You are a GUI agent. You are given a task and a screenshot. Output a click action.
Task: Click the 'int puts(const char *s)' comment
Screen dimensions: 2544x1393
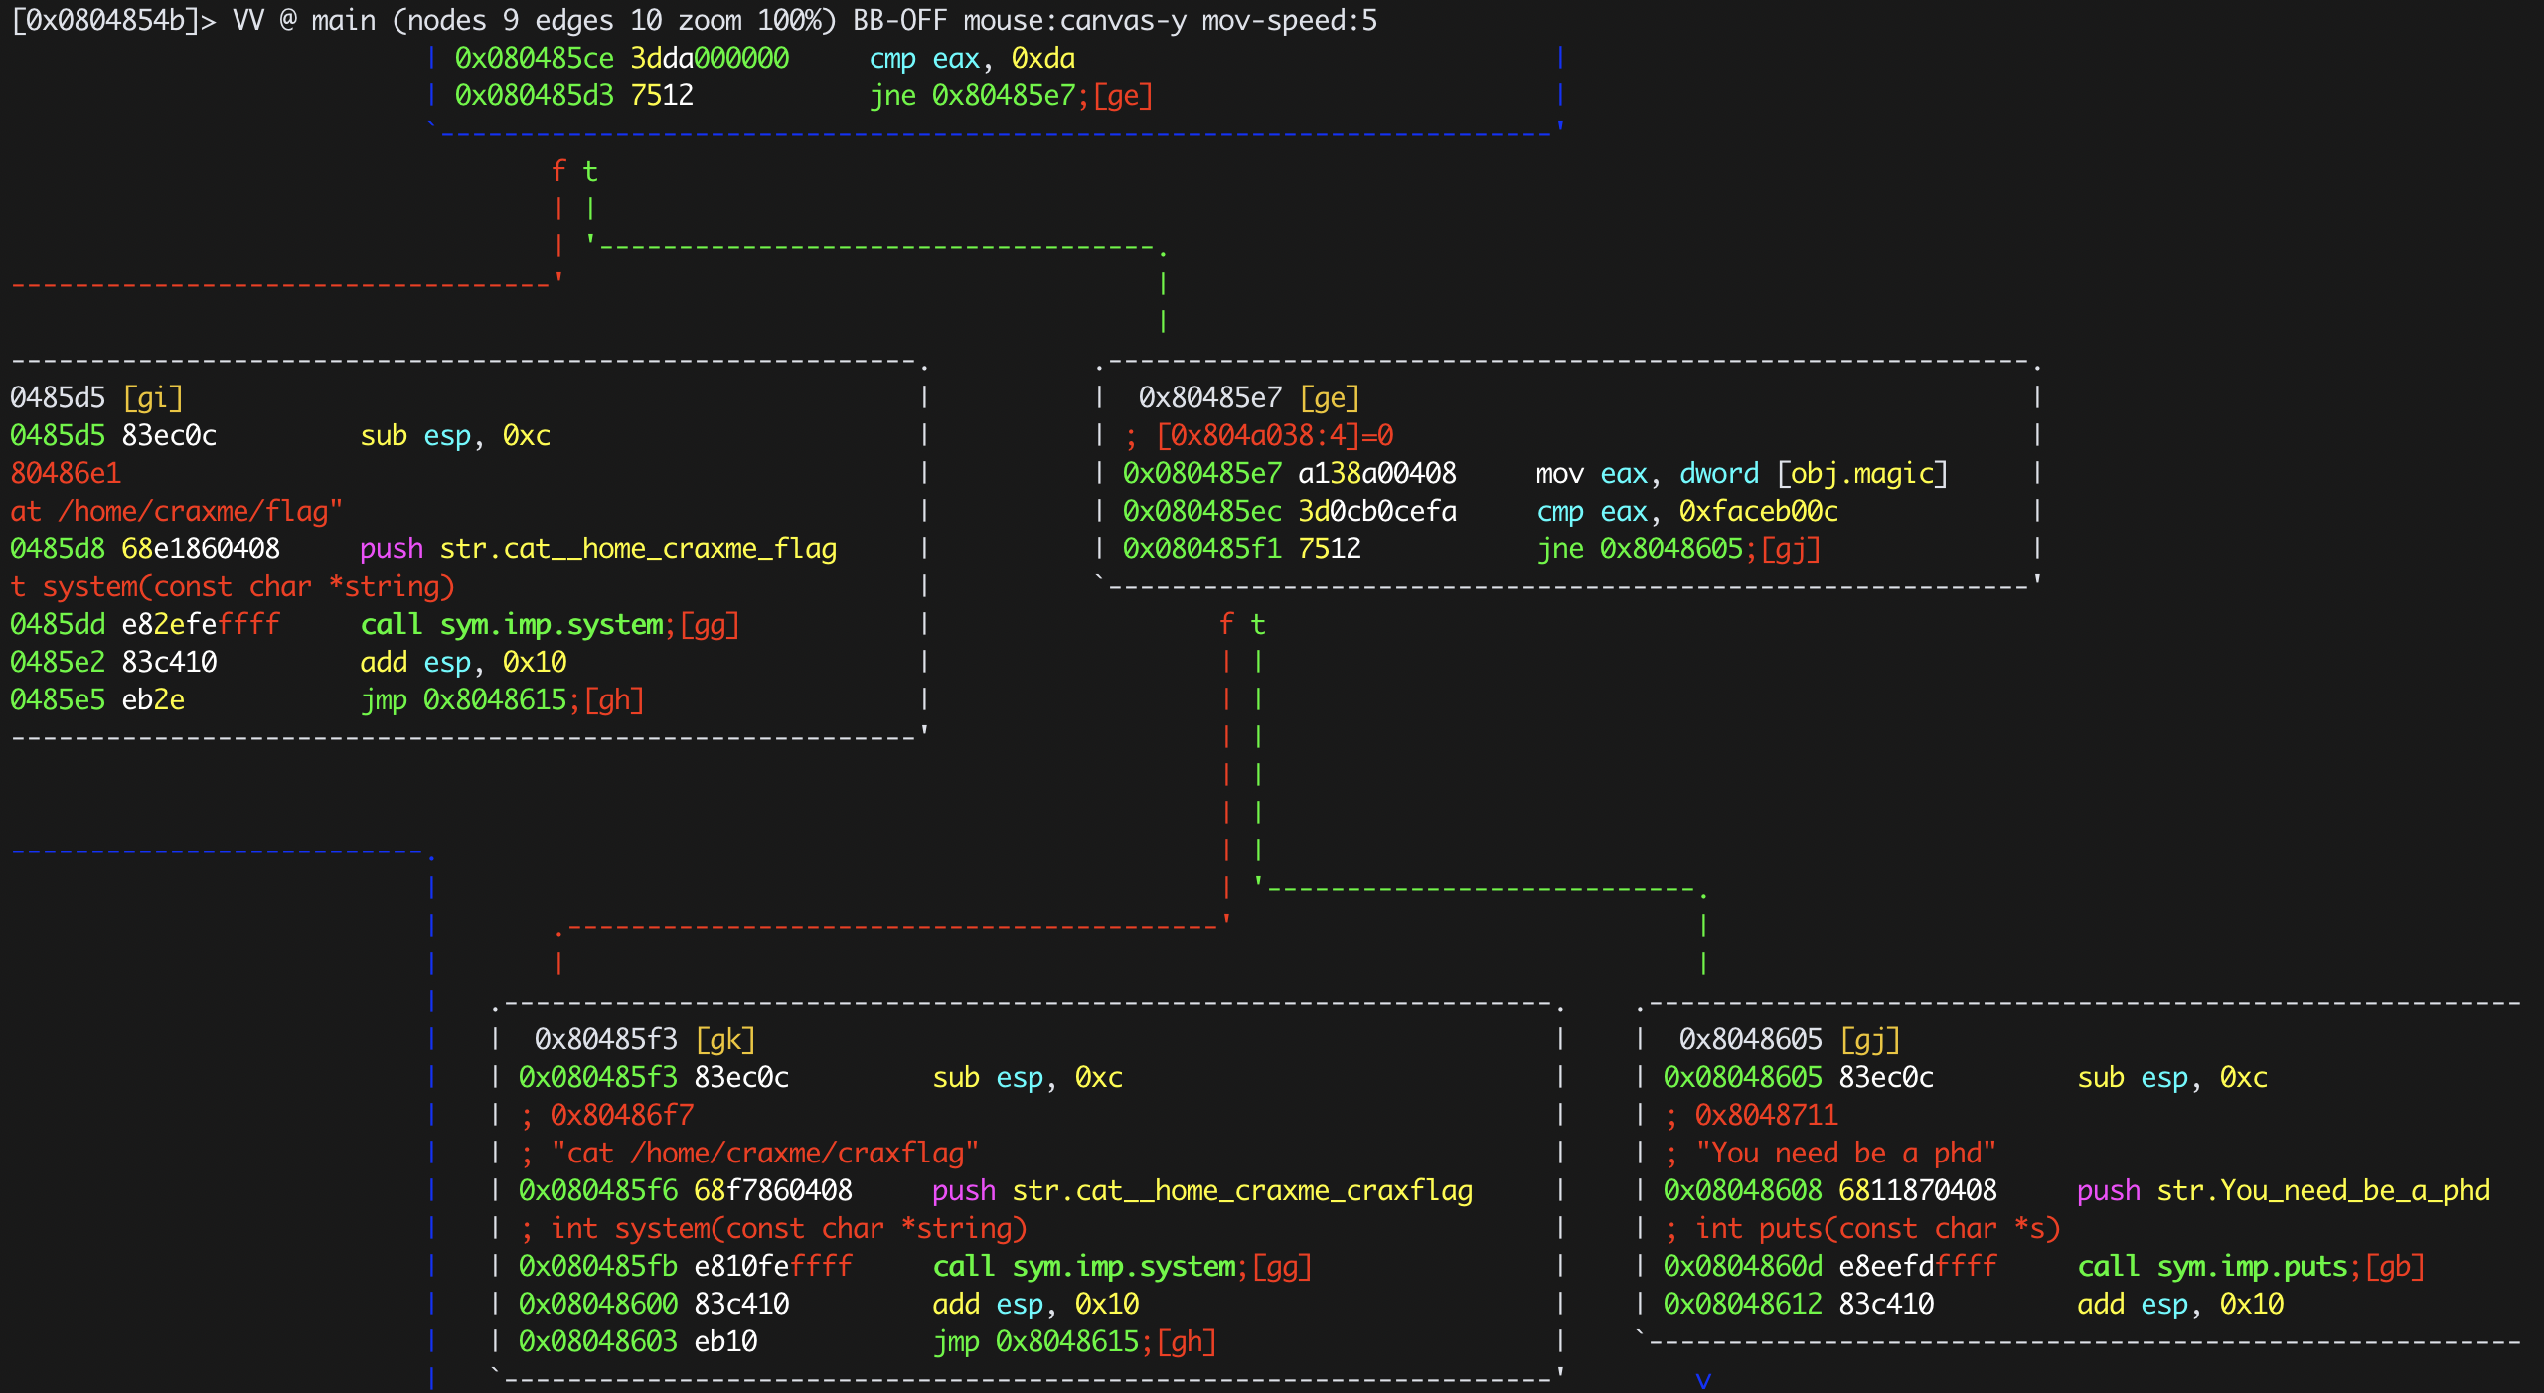click(x=1878, y=1229)
